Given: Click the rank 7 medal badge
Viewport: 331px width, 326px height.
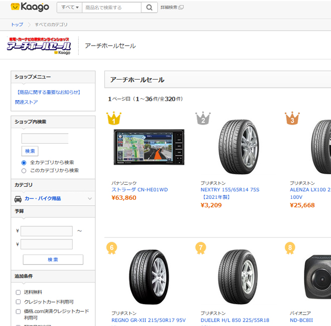Looking at the screenshot, I should pos(201,247).
